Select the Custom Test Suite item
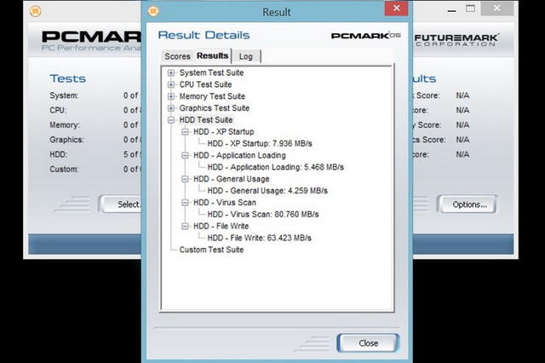 coord(211,250)
